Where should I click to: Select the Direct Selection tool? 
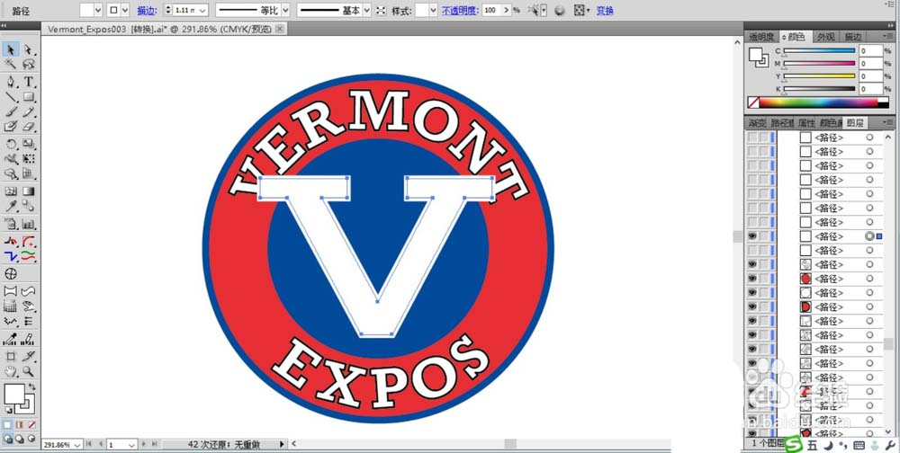click(28, 50)
